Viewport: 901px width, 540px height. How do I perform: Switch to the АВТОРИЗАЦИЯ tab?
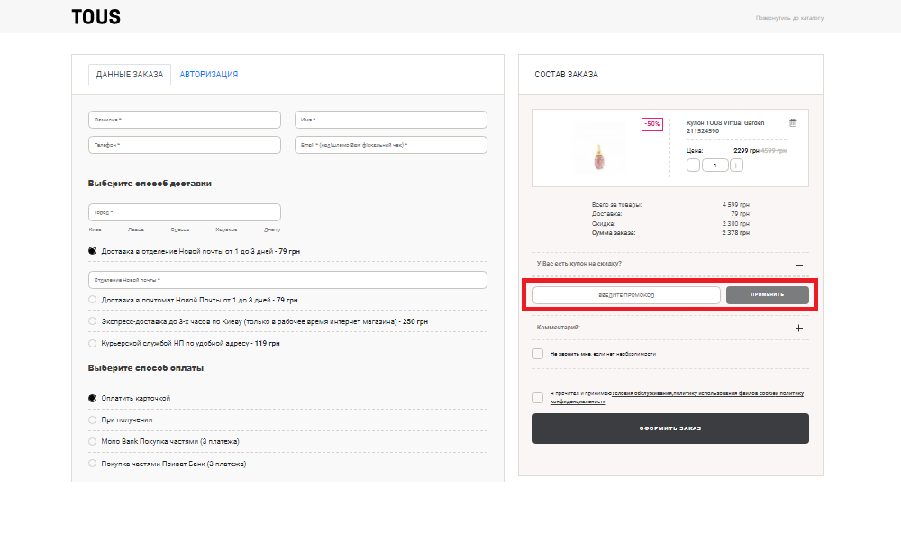208,75
